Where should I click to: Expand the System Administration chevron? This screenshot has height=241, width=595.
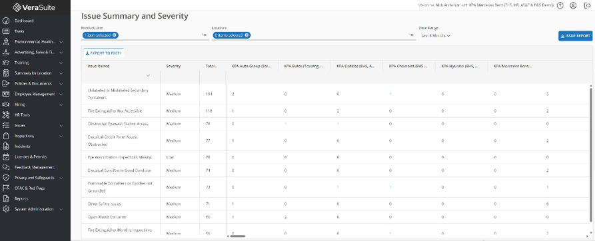coord(61,209)
